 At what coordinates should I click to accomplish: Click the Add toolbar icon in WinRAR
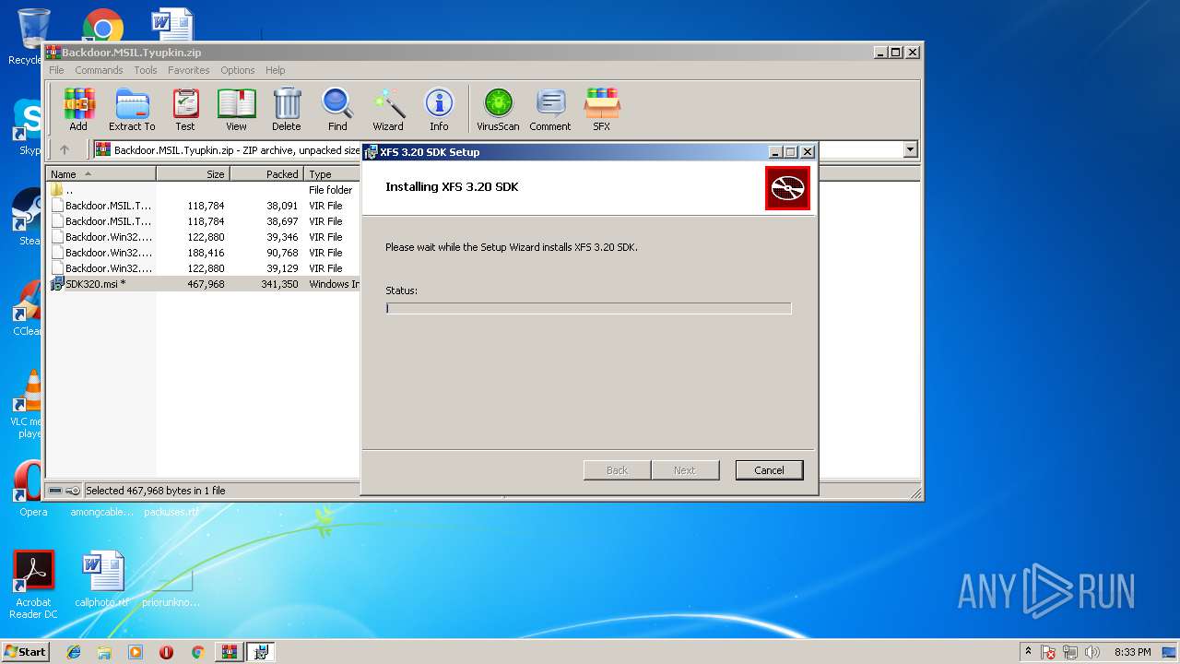tap(78, 110)
